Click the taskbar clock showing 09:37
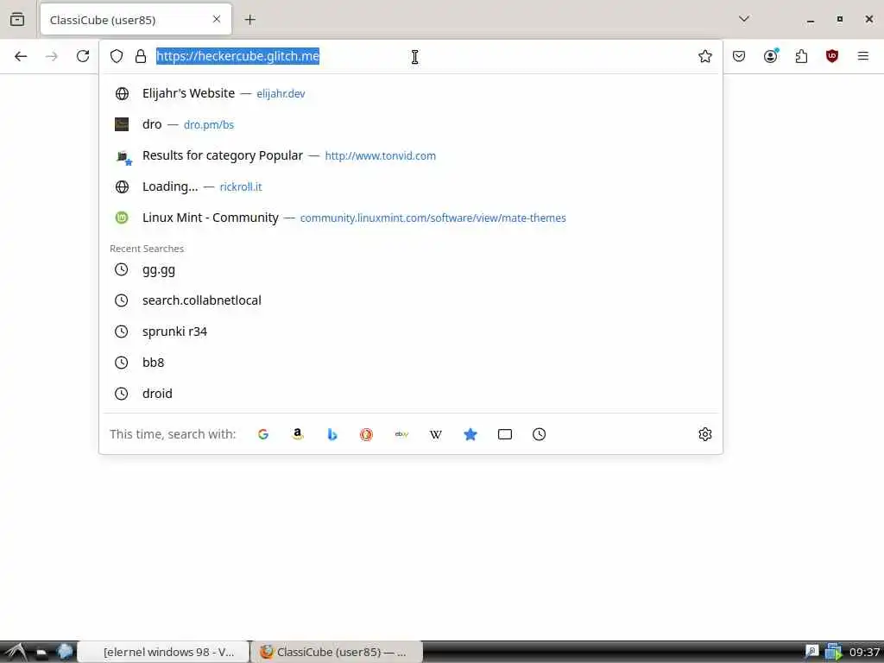884x663 pixels. click(863, 653)
